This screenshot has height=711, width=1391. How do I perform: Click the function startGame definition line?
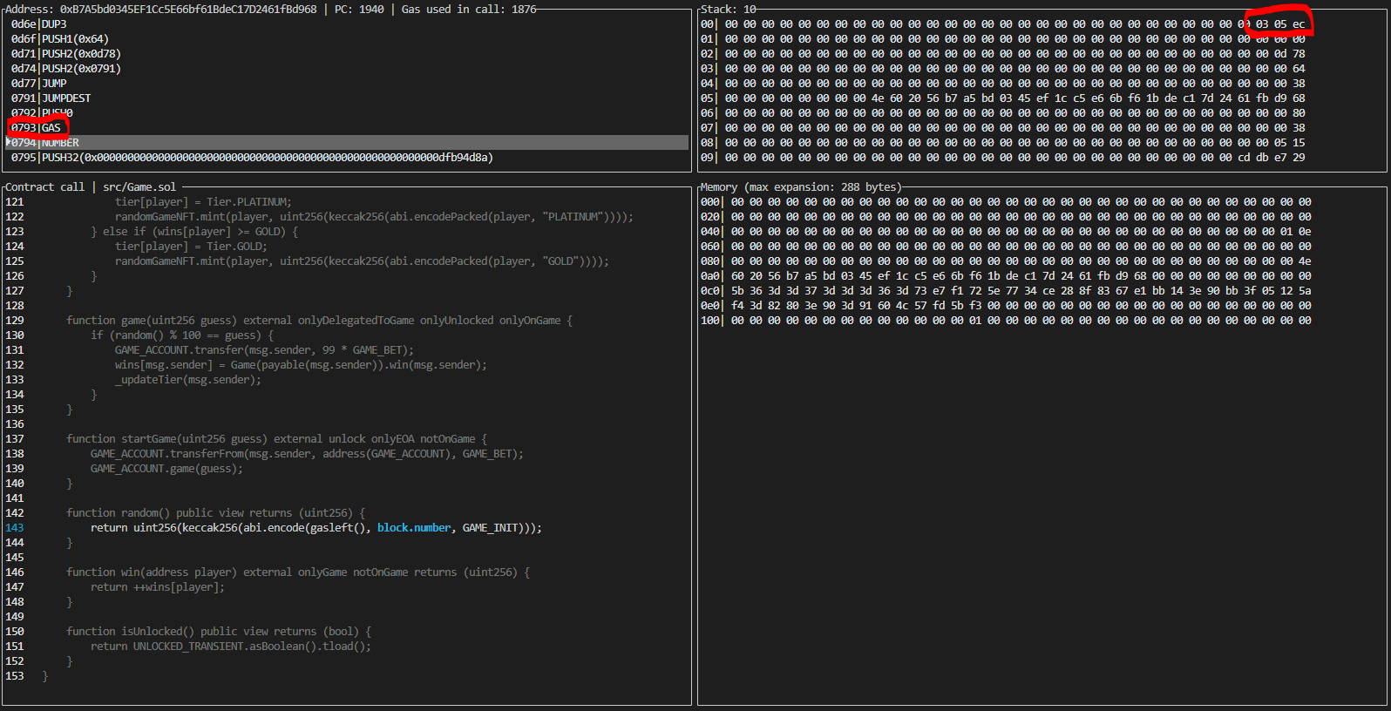tap(276, 438)
